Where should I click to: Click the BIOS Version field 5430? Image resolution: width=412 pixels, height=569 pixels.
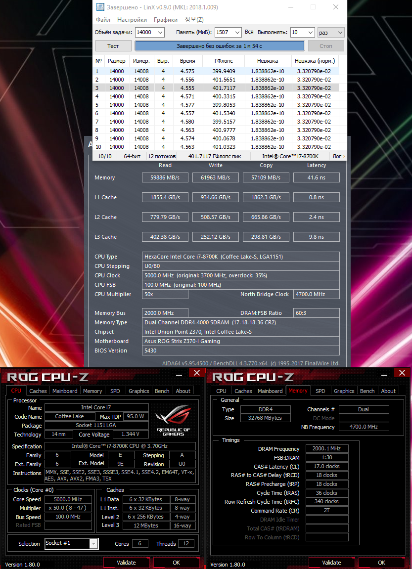[241, 351]
